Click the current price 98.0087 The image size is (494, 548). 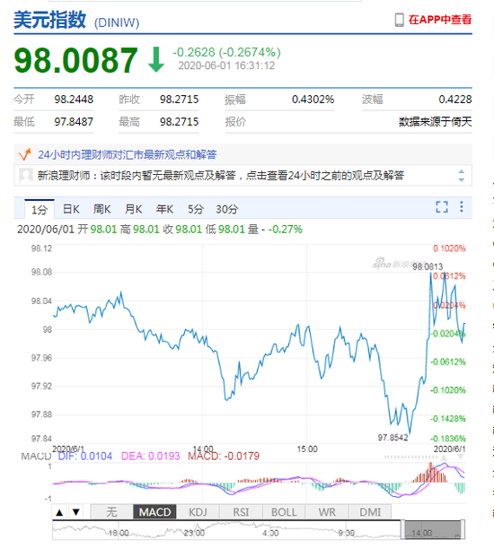point(76,60)
